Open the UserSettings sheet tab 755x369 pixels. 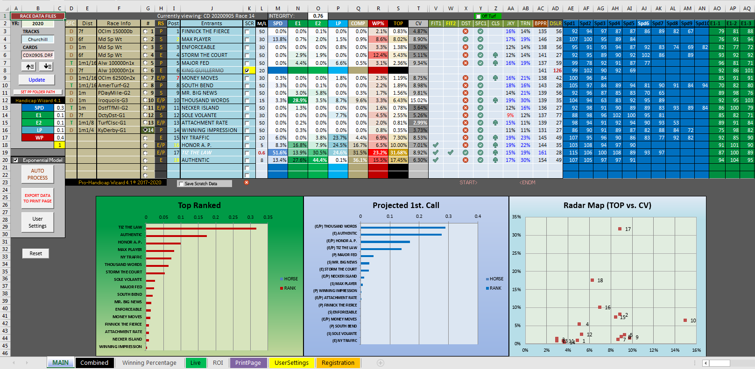(x=291, y=363)
